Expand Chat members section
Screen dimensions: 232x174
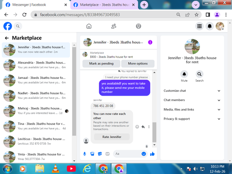click(x=192, y=100)
